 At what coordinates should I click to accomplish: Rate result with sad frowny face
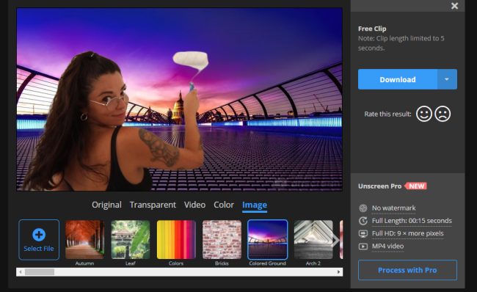pos(443,114)
